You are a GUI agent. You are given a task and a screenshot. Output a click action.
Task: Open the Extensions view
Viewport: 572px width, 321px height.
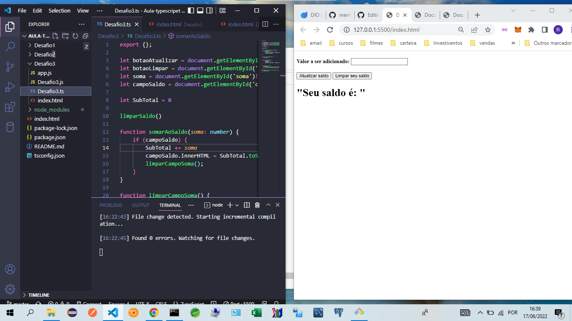(10, 107)
